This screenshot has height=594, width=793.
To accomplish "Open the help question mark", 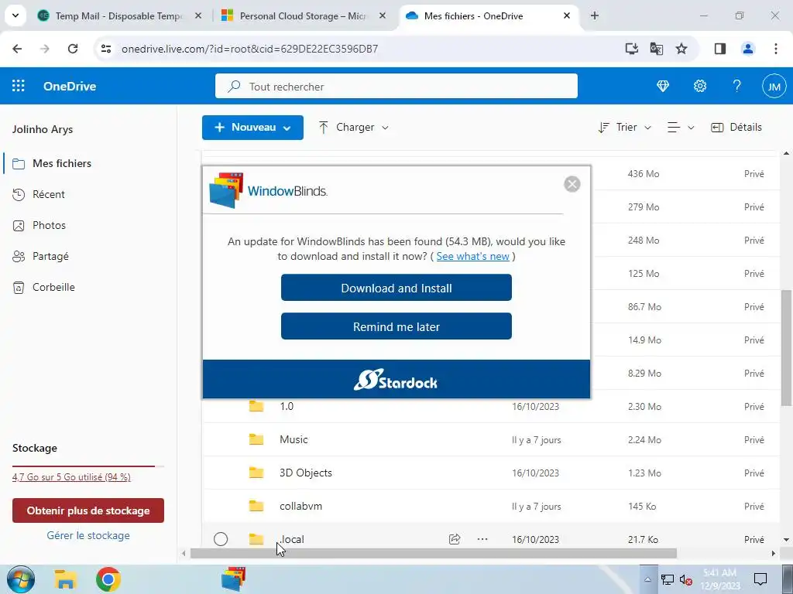I will pyautogui.click(x=737, y=87).
